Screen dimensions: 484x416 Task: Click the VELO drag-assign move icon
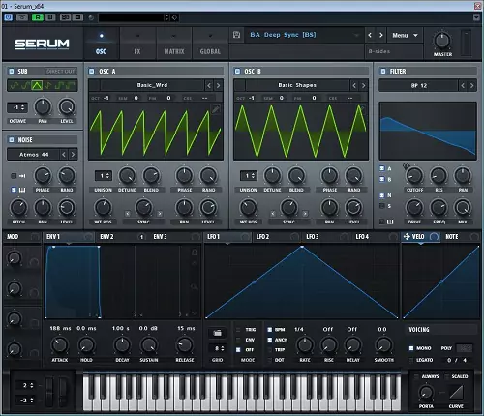[407, 237]
